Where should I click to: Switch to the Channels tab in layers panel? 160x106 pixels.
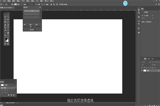149,59
